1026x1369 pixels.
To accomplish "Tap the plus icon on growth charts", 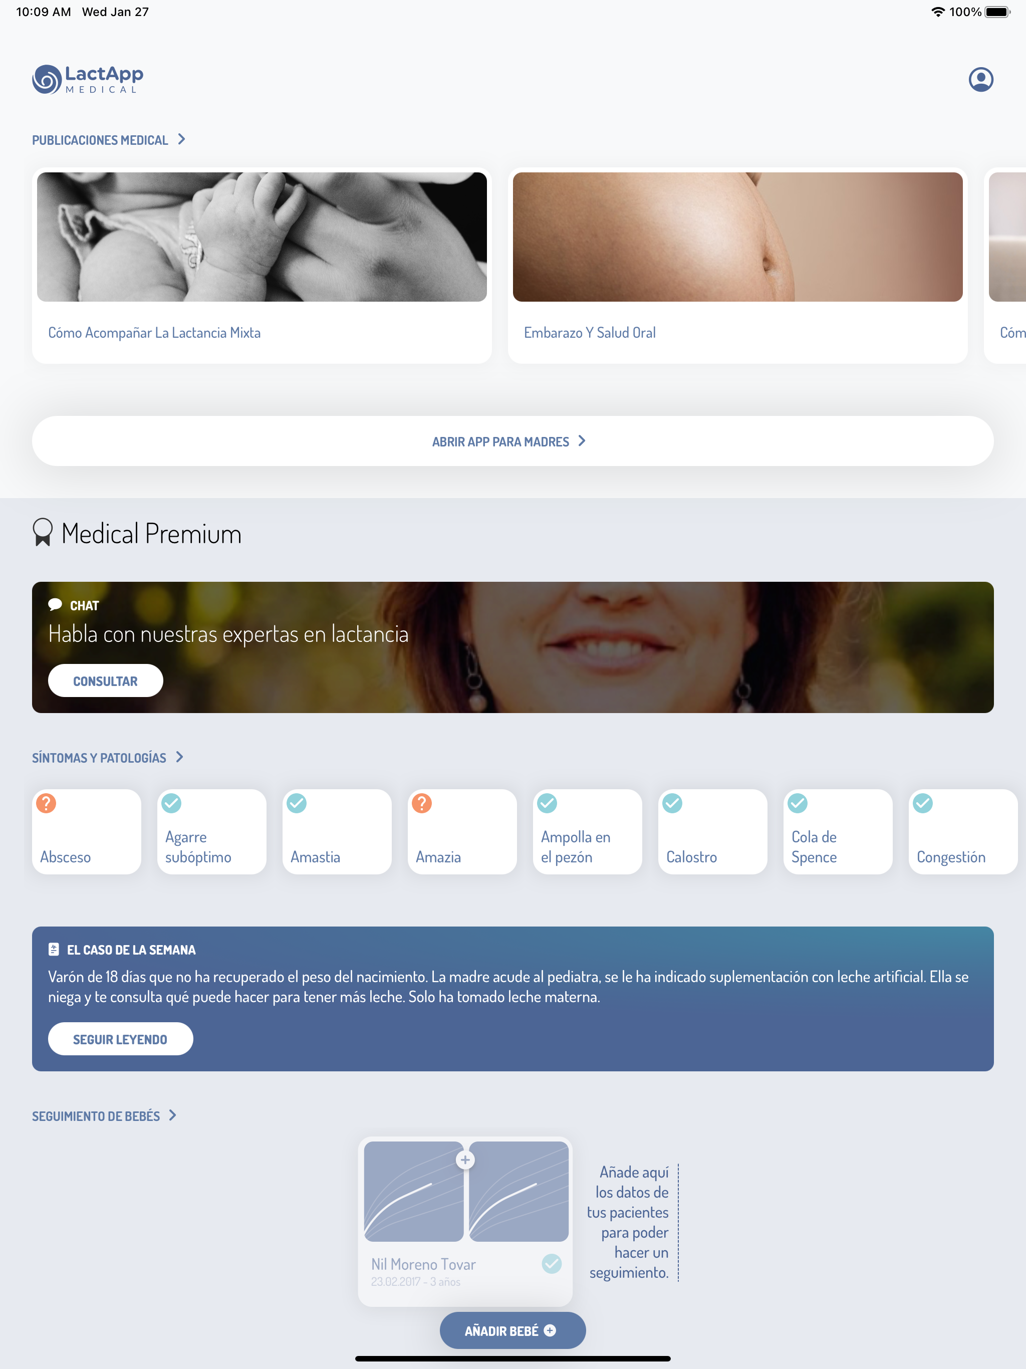I will coord(465,1159).
